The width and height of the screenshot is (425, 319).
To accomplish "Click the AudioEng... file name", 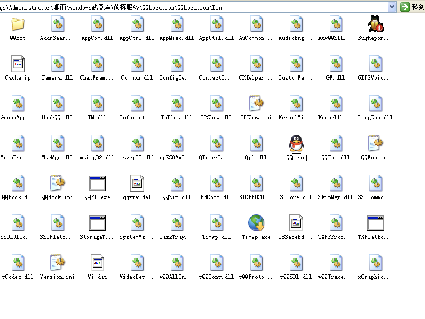I will (x=296, y=38).
